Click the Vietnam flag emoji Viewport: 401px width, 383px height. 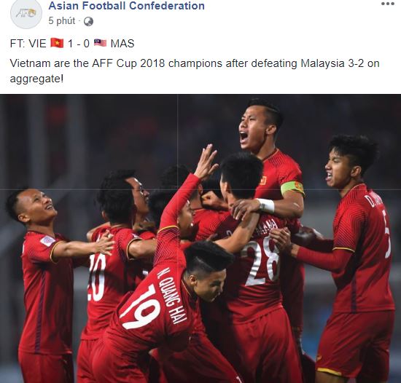(x=57, y=43)
